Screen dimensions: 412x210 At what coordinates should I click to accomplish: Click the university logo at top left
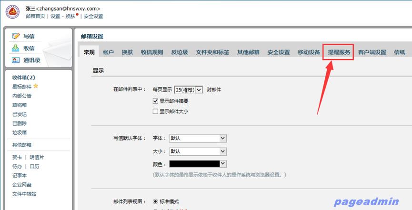point(13,12)
